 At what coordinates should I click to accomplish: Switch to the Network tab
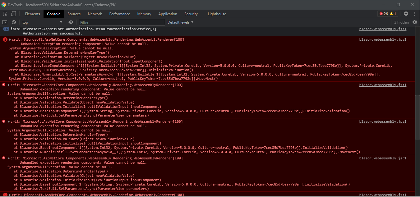pos(95,14)
